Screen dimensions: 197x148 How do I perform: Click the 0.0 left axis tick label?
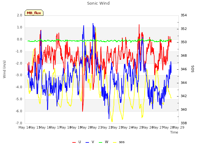point(19,39)
